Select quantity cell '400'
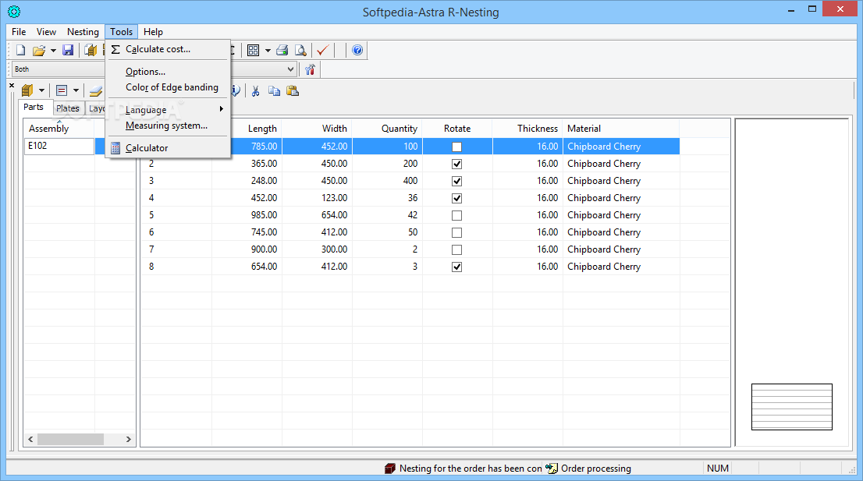 point(388,181)
